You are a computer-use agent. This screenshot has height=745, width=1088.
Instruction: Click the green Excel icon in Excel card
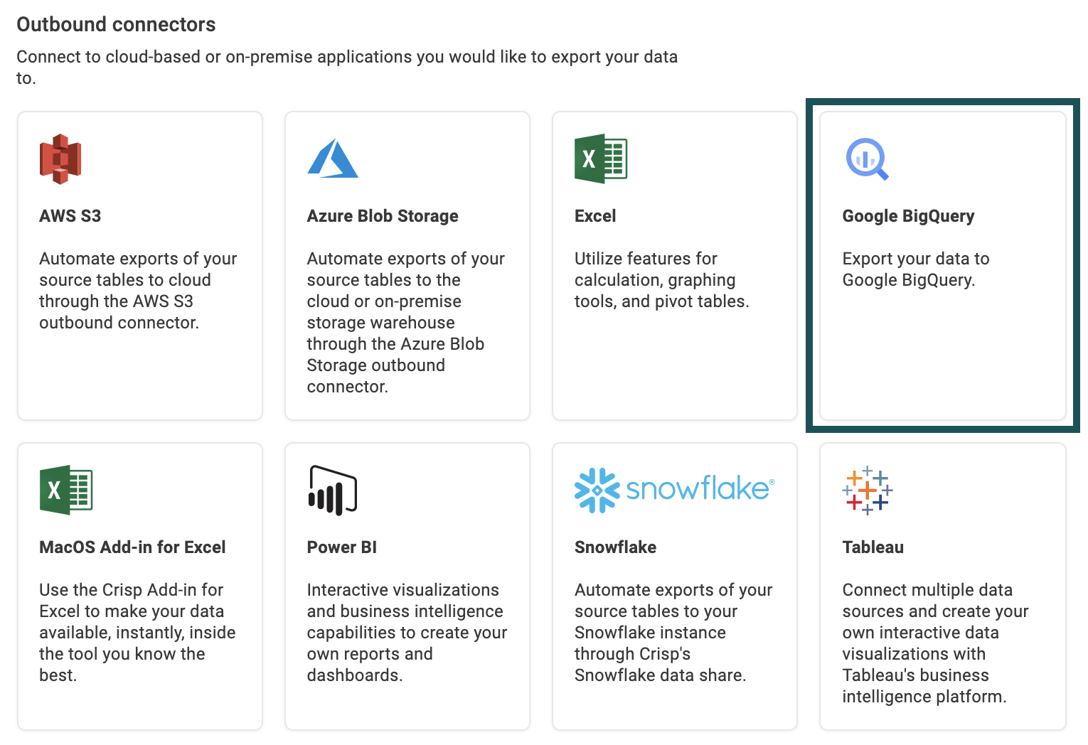[601, 159]
